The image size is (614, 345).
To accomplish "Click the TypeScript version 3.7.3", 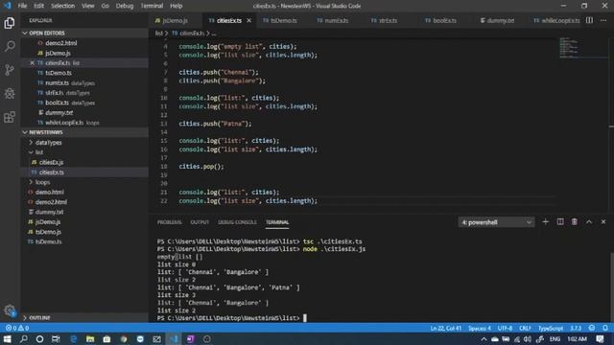I will pyautogui.click(x=576, y=328).
